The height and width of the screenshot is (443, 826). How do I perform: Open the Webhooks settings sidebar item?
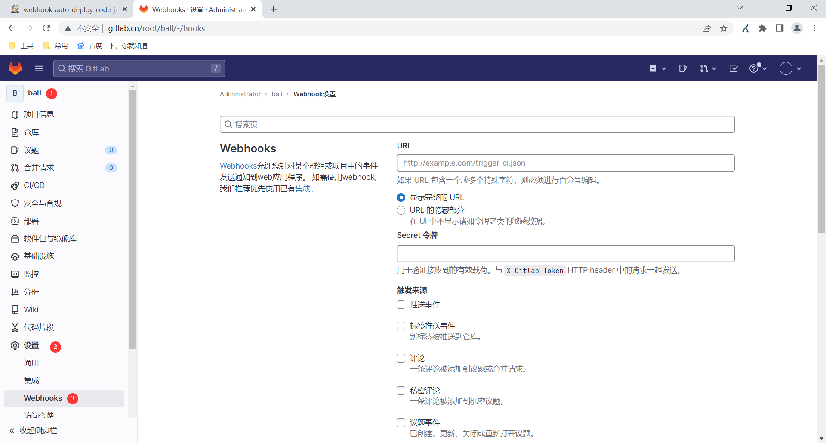pyautogui.click(x=64, y=398)
